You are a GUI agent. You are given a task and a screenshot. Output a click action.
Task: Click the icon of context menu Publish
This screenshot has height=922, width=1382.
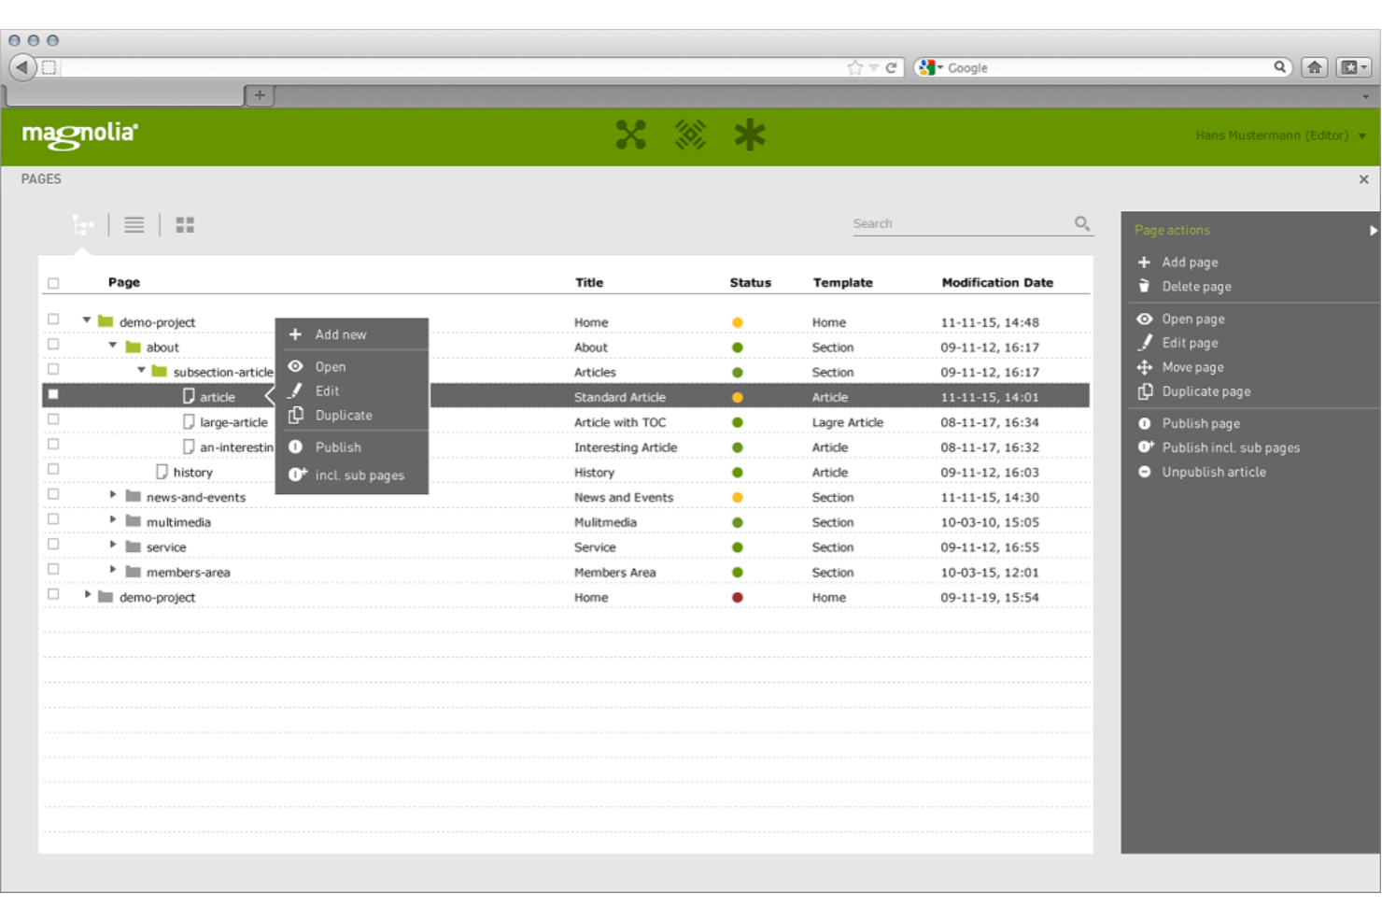pyautogui.click(x=295, y=447)
